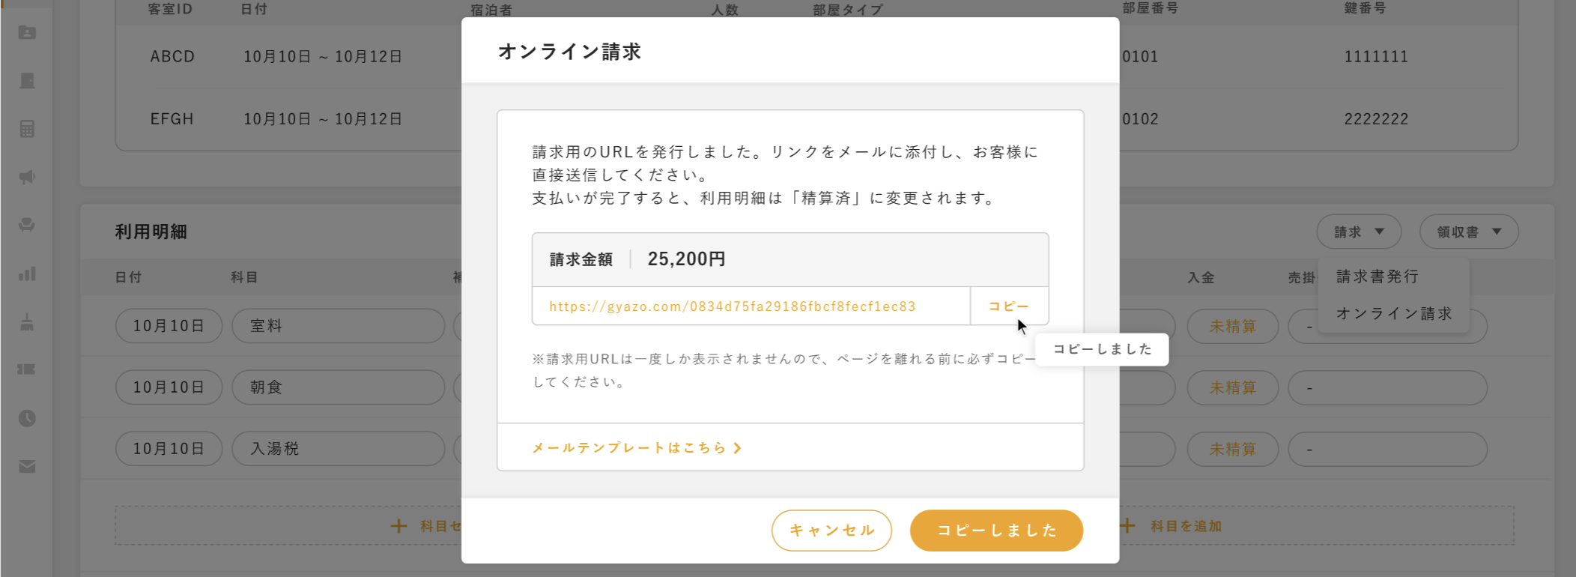Click the 部屋番号 column header
The height and width of the screenshot is (577, 1576).
[1150, 8]
